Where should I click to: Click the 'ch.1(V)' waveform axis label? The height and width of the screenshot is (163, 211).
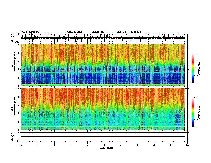tap(13, 38)
